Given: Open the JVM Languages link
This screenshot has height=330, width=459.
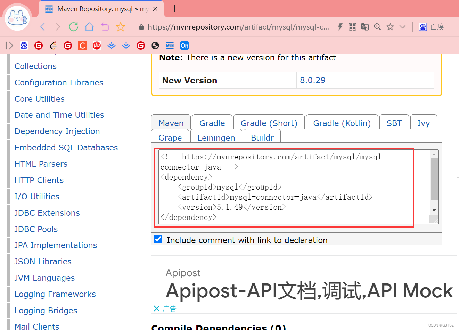Looking at the screenshot, I should tap(44, 278).
